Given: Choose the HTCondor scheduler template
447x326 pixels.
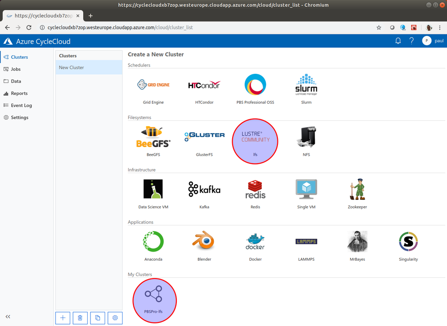Looking at the screenshot, I should [x=204, y=89].
